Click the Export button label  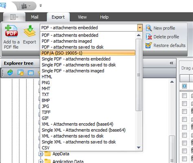[30, 42]
